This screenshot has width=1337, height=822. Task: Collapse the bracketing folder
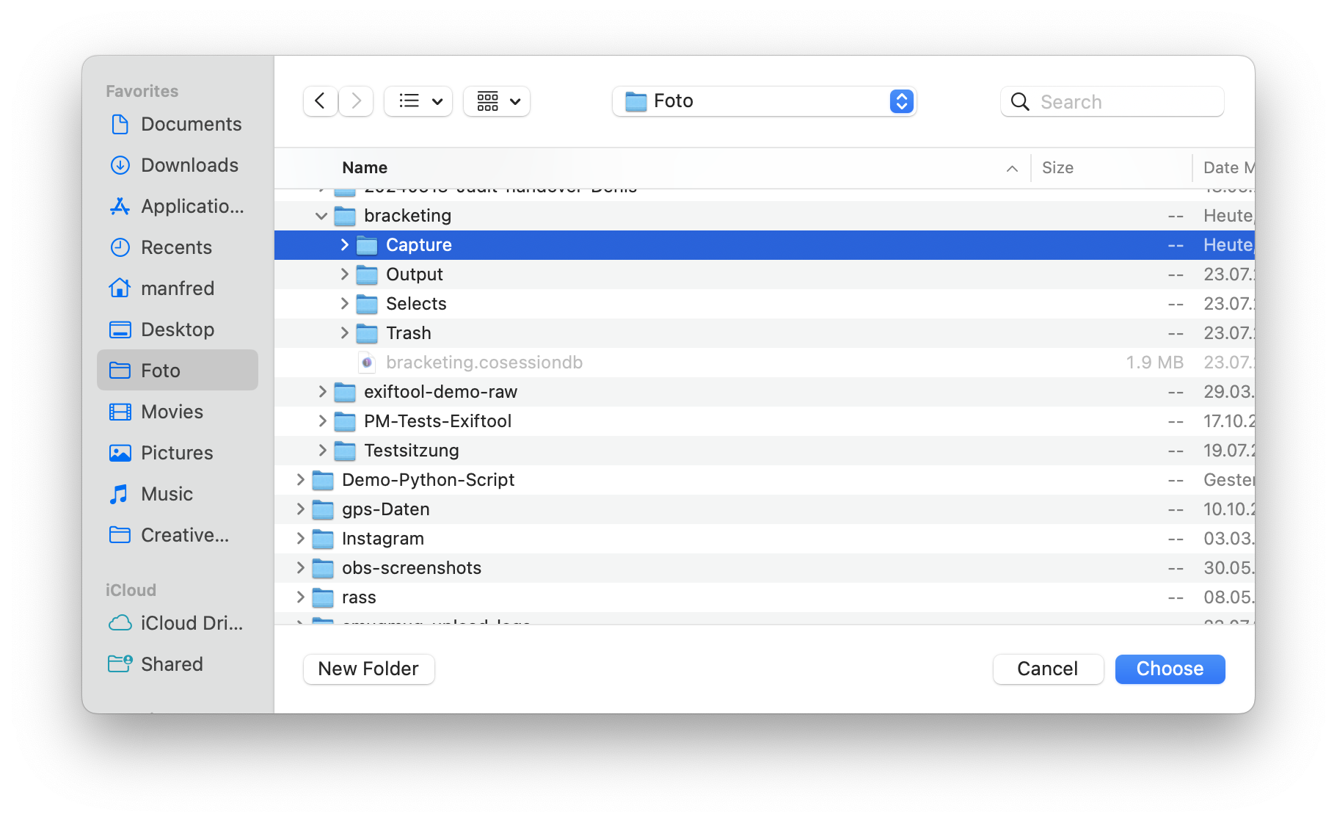coord(321,216)
